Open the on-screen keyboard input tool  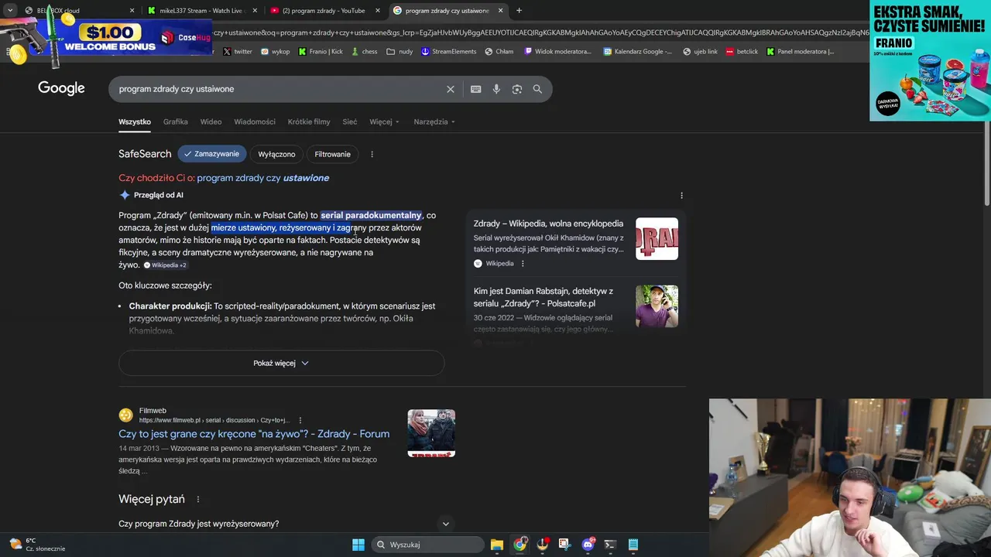476,89
